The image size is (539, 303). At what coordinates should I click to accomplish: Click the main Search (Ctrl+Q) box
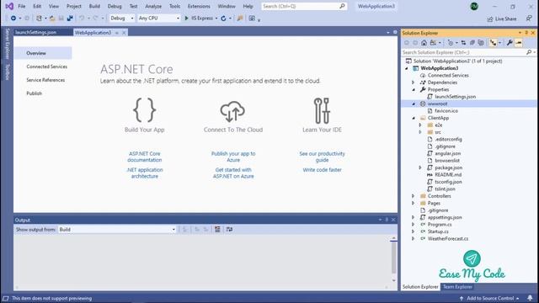pyautogui.click(x=304, y=6)
